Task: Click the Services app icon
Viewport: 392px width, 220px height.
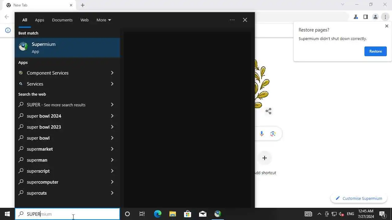Action: pos(21,84)
